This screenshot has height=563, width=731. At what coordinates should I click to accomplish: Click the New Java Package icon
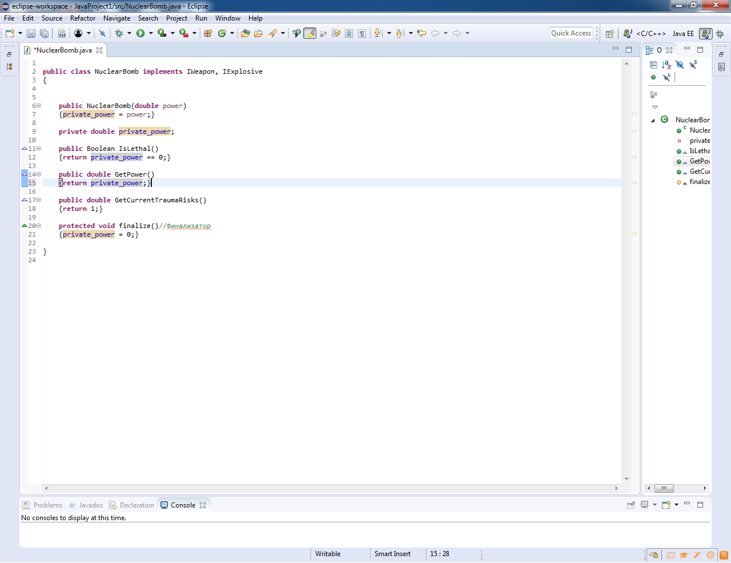pyautogui.click(x=208, y=33)
